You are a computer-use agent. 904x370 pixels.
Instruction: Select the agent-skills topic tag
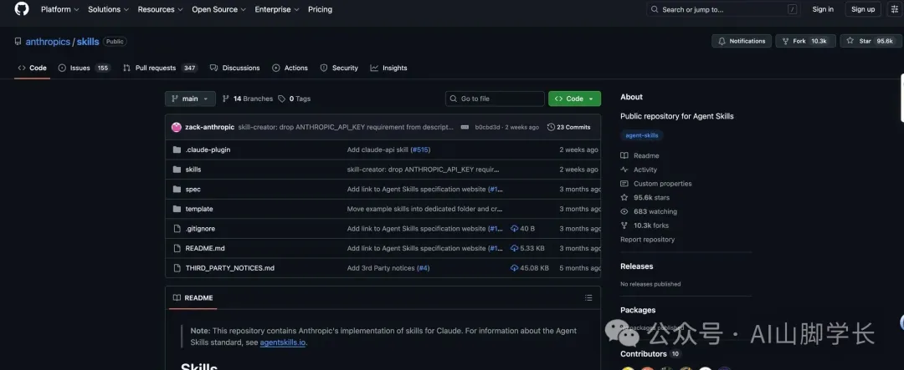pos(642,135)
